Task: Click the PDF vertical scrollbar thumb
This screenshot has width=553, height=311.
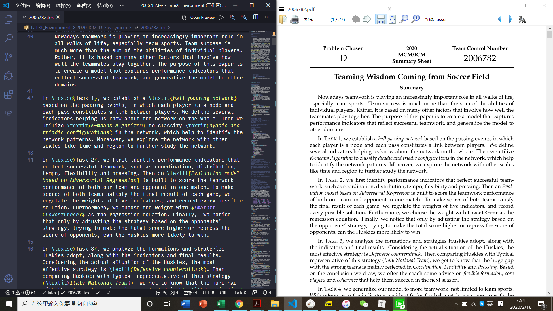Action: (x=550, y=35)
